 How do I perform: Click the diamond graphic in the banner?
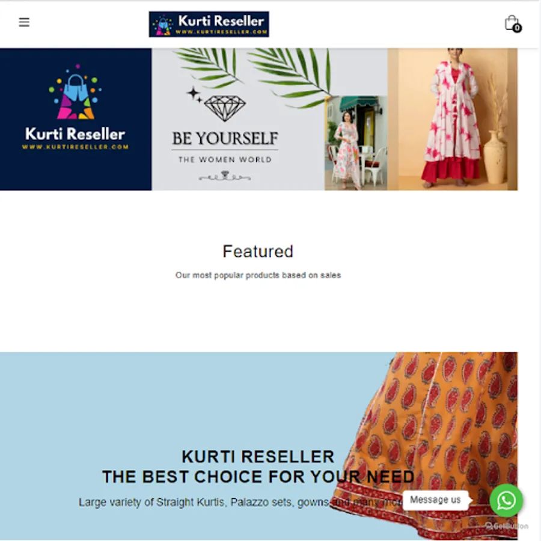[x=225, y=108]
